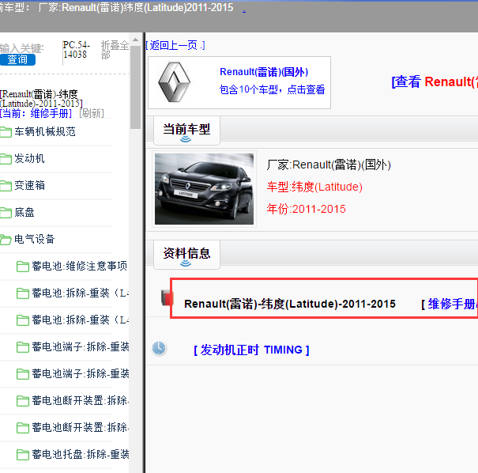
Task: Select the 资料信息 tab
Action: click(186, 255)
